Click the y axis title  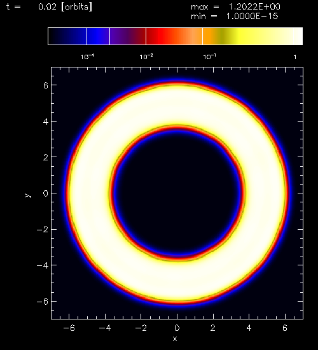point(28,195)
